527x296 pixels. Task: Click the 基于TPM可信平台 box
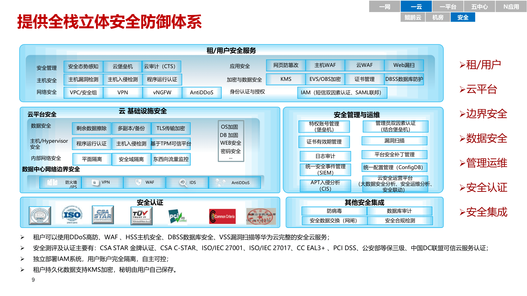point(171,144)
